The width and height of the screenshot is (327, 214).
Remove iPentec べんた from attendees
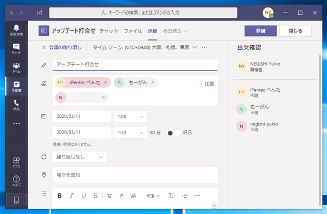106,83
